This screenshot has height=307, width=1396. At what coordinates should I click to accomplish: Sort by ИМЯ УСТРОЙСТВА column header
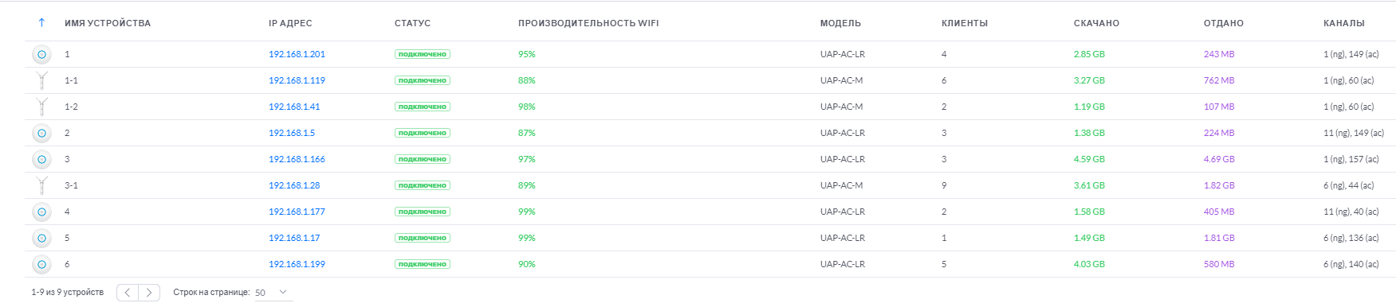click(108, 23)
